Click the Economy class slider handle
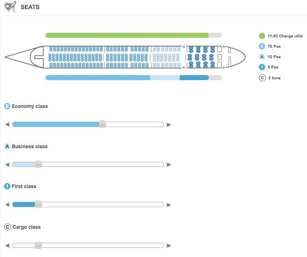307x257 pixels. (x=102, y=124)
